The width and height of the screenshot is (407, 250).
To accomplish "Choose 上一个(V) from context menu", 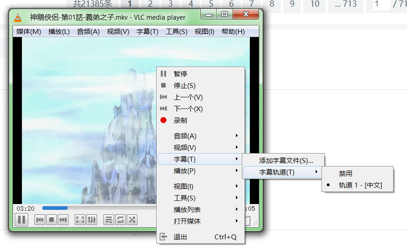I will tap(201, 97).
